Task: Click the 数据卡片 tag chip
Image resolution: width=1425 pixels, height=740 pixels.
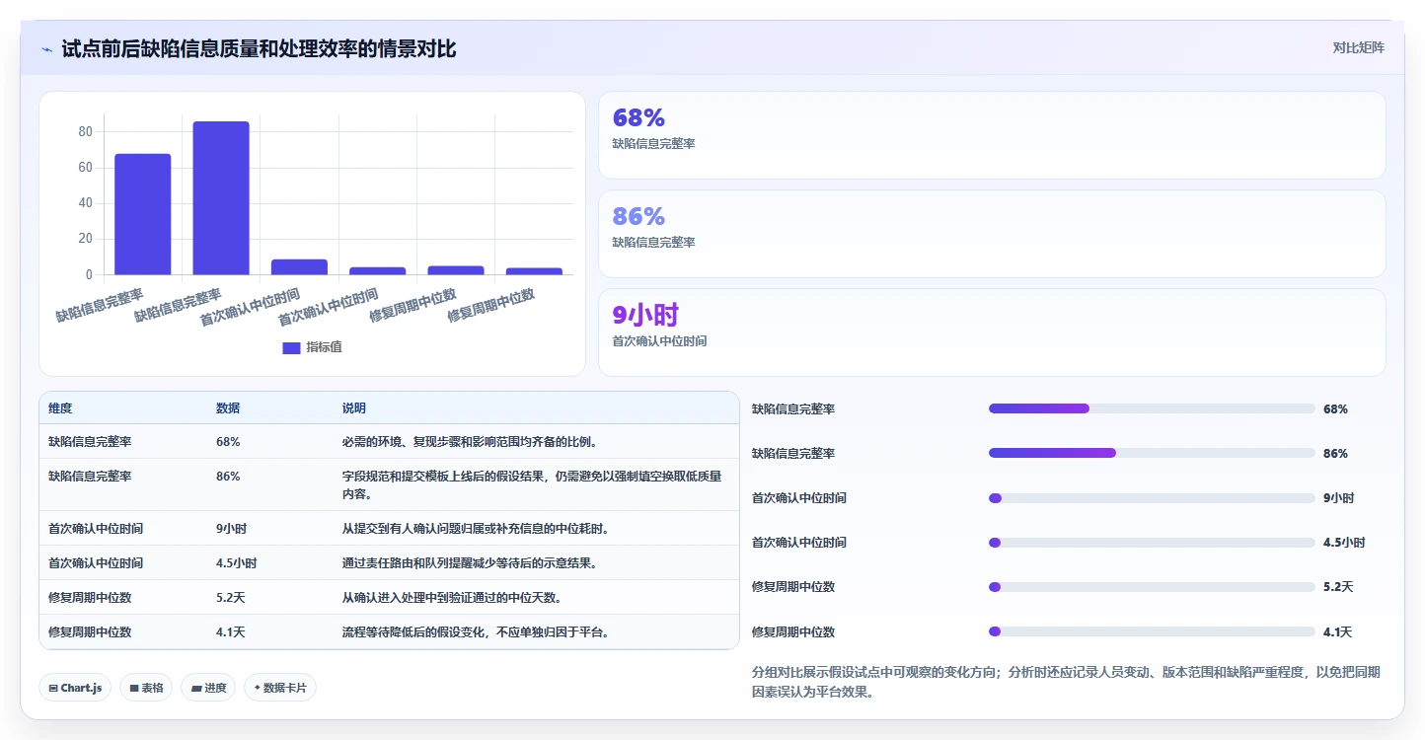Action: [x=280, y=688]
